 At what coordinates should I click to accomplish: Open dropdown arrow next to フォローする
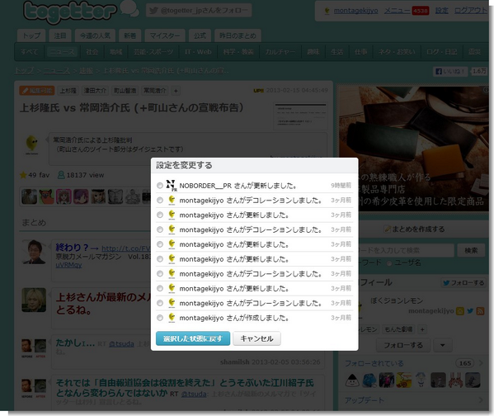click(x=442, y=345)
